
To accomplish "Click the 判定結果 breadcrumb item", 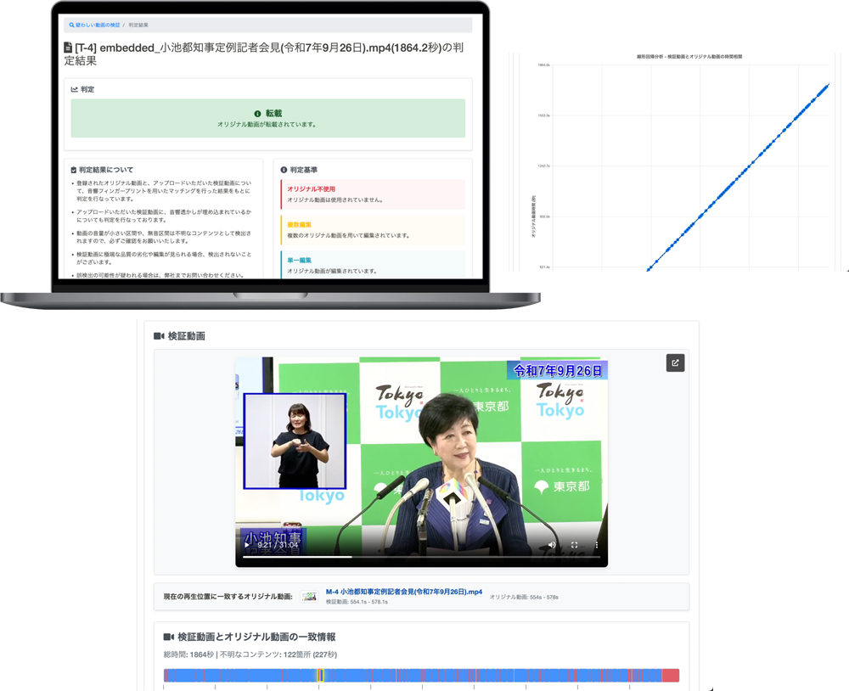I will tap(138, 25).
